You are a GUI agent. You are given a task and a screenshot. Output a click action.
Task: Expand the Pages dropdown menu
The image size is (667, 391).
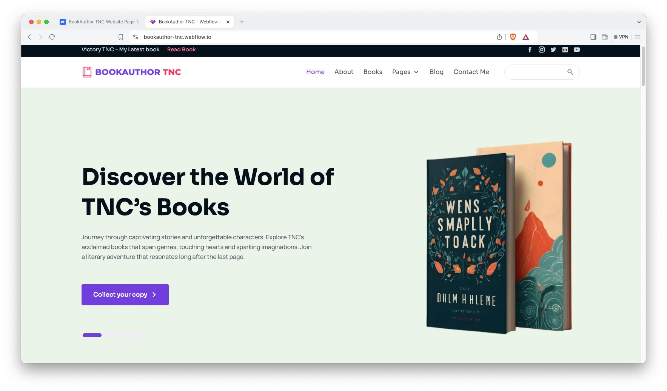pos(405,72)
